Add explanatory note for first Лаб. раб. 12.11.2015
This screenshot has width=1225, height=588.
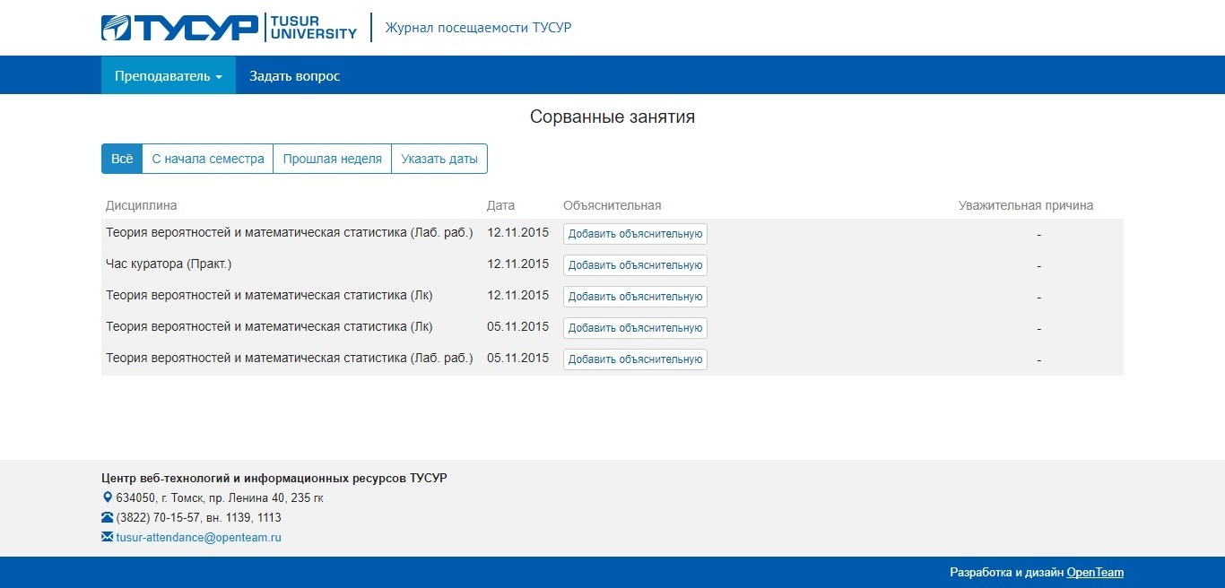pos(635,234)
